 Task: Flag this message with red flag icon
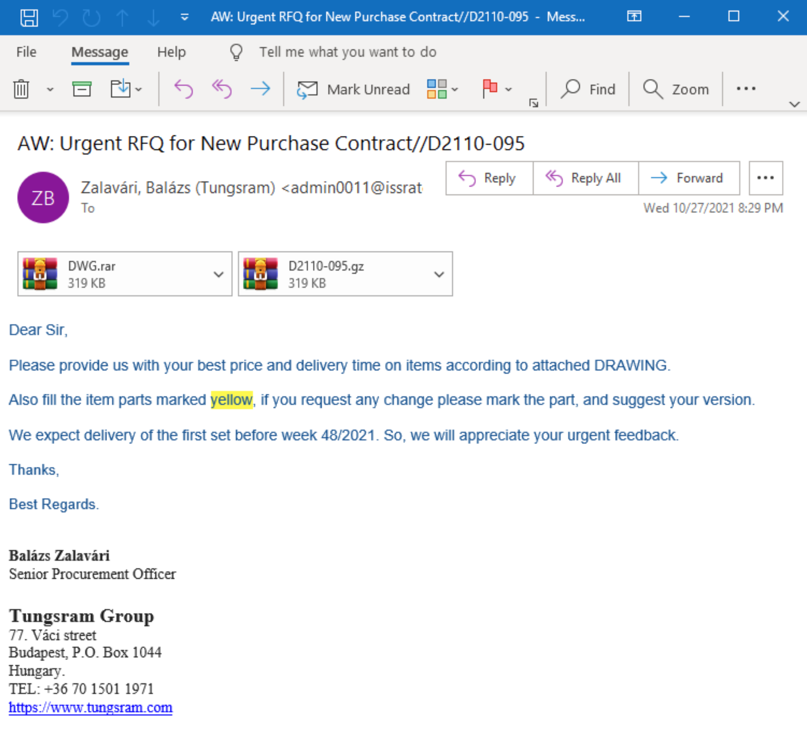pyautogui.click(x=490, y=89)
